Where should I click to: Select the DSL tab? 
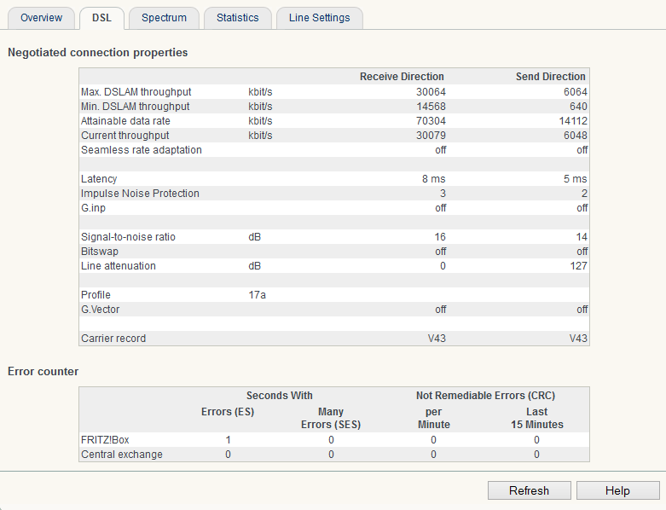(101, 18)
